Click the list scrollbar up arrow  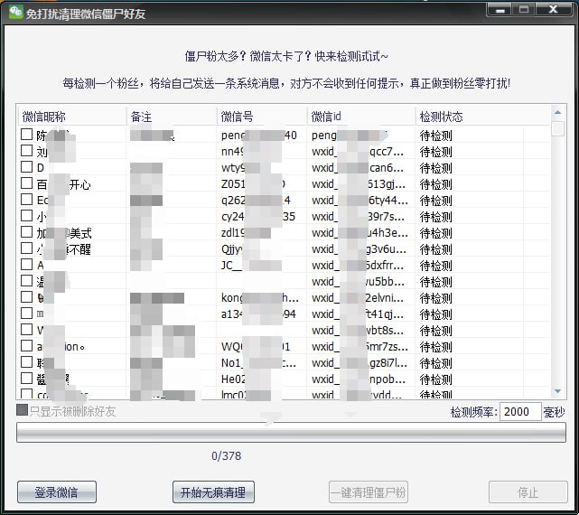(x=557, y=112)
